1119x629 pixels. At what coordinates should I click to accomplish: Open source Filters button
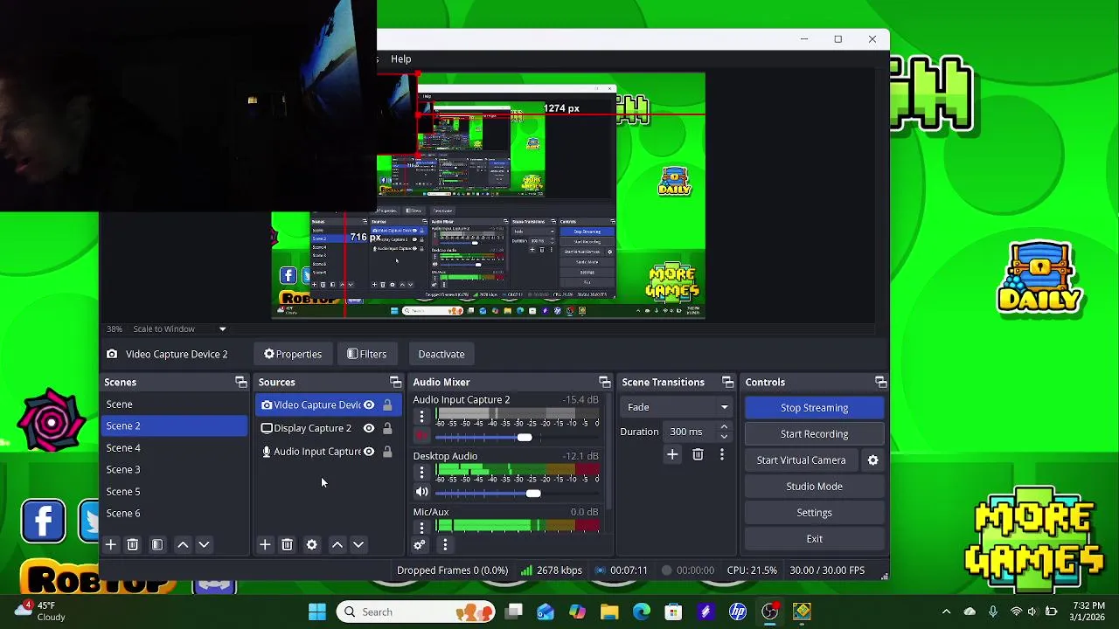coord(366,354)
